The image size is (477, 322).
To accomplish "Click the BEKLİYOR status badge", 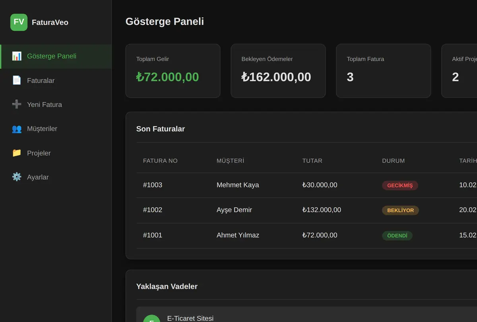I will 400,210.
